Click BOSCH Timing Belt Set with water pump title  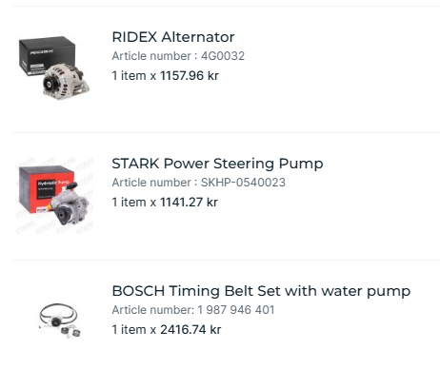click(x=261, y=291)
